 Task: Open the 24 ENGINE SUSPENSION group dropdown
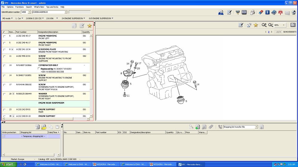pos(73,18)
